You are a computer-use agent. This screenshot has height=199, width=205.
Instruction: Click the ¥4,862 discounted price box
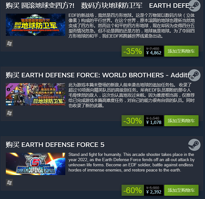coord(154,51)
